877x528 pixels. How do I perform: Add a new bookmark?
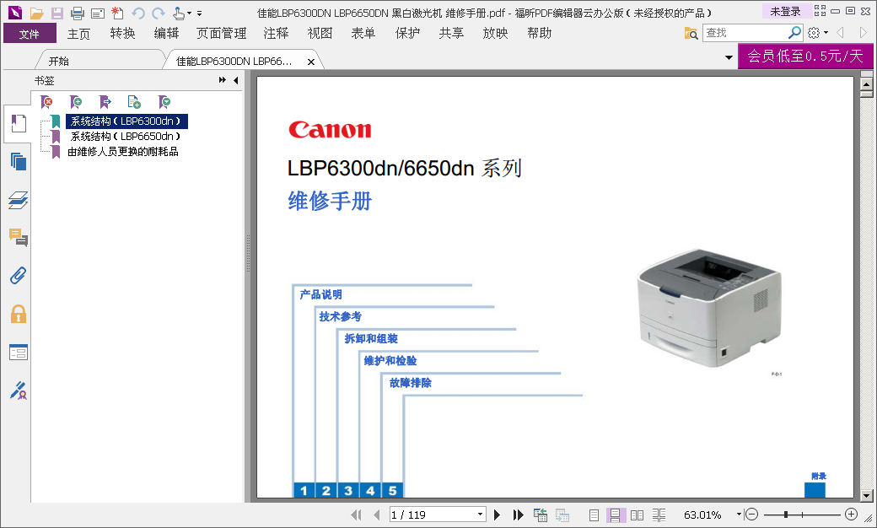coord(76,102)
